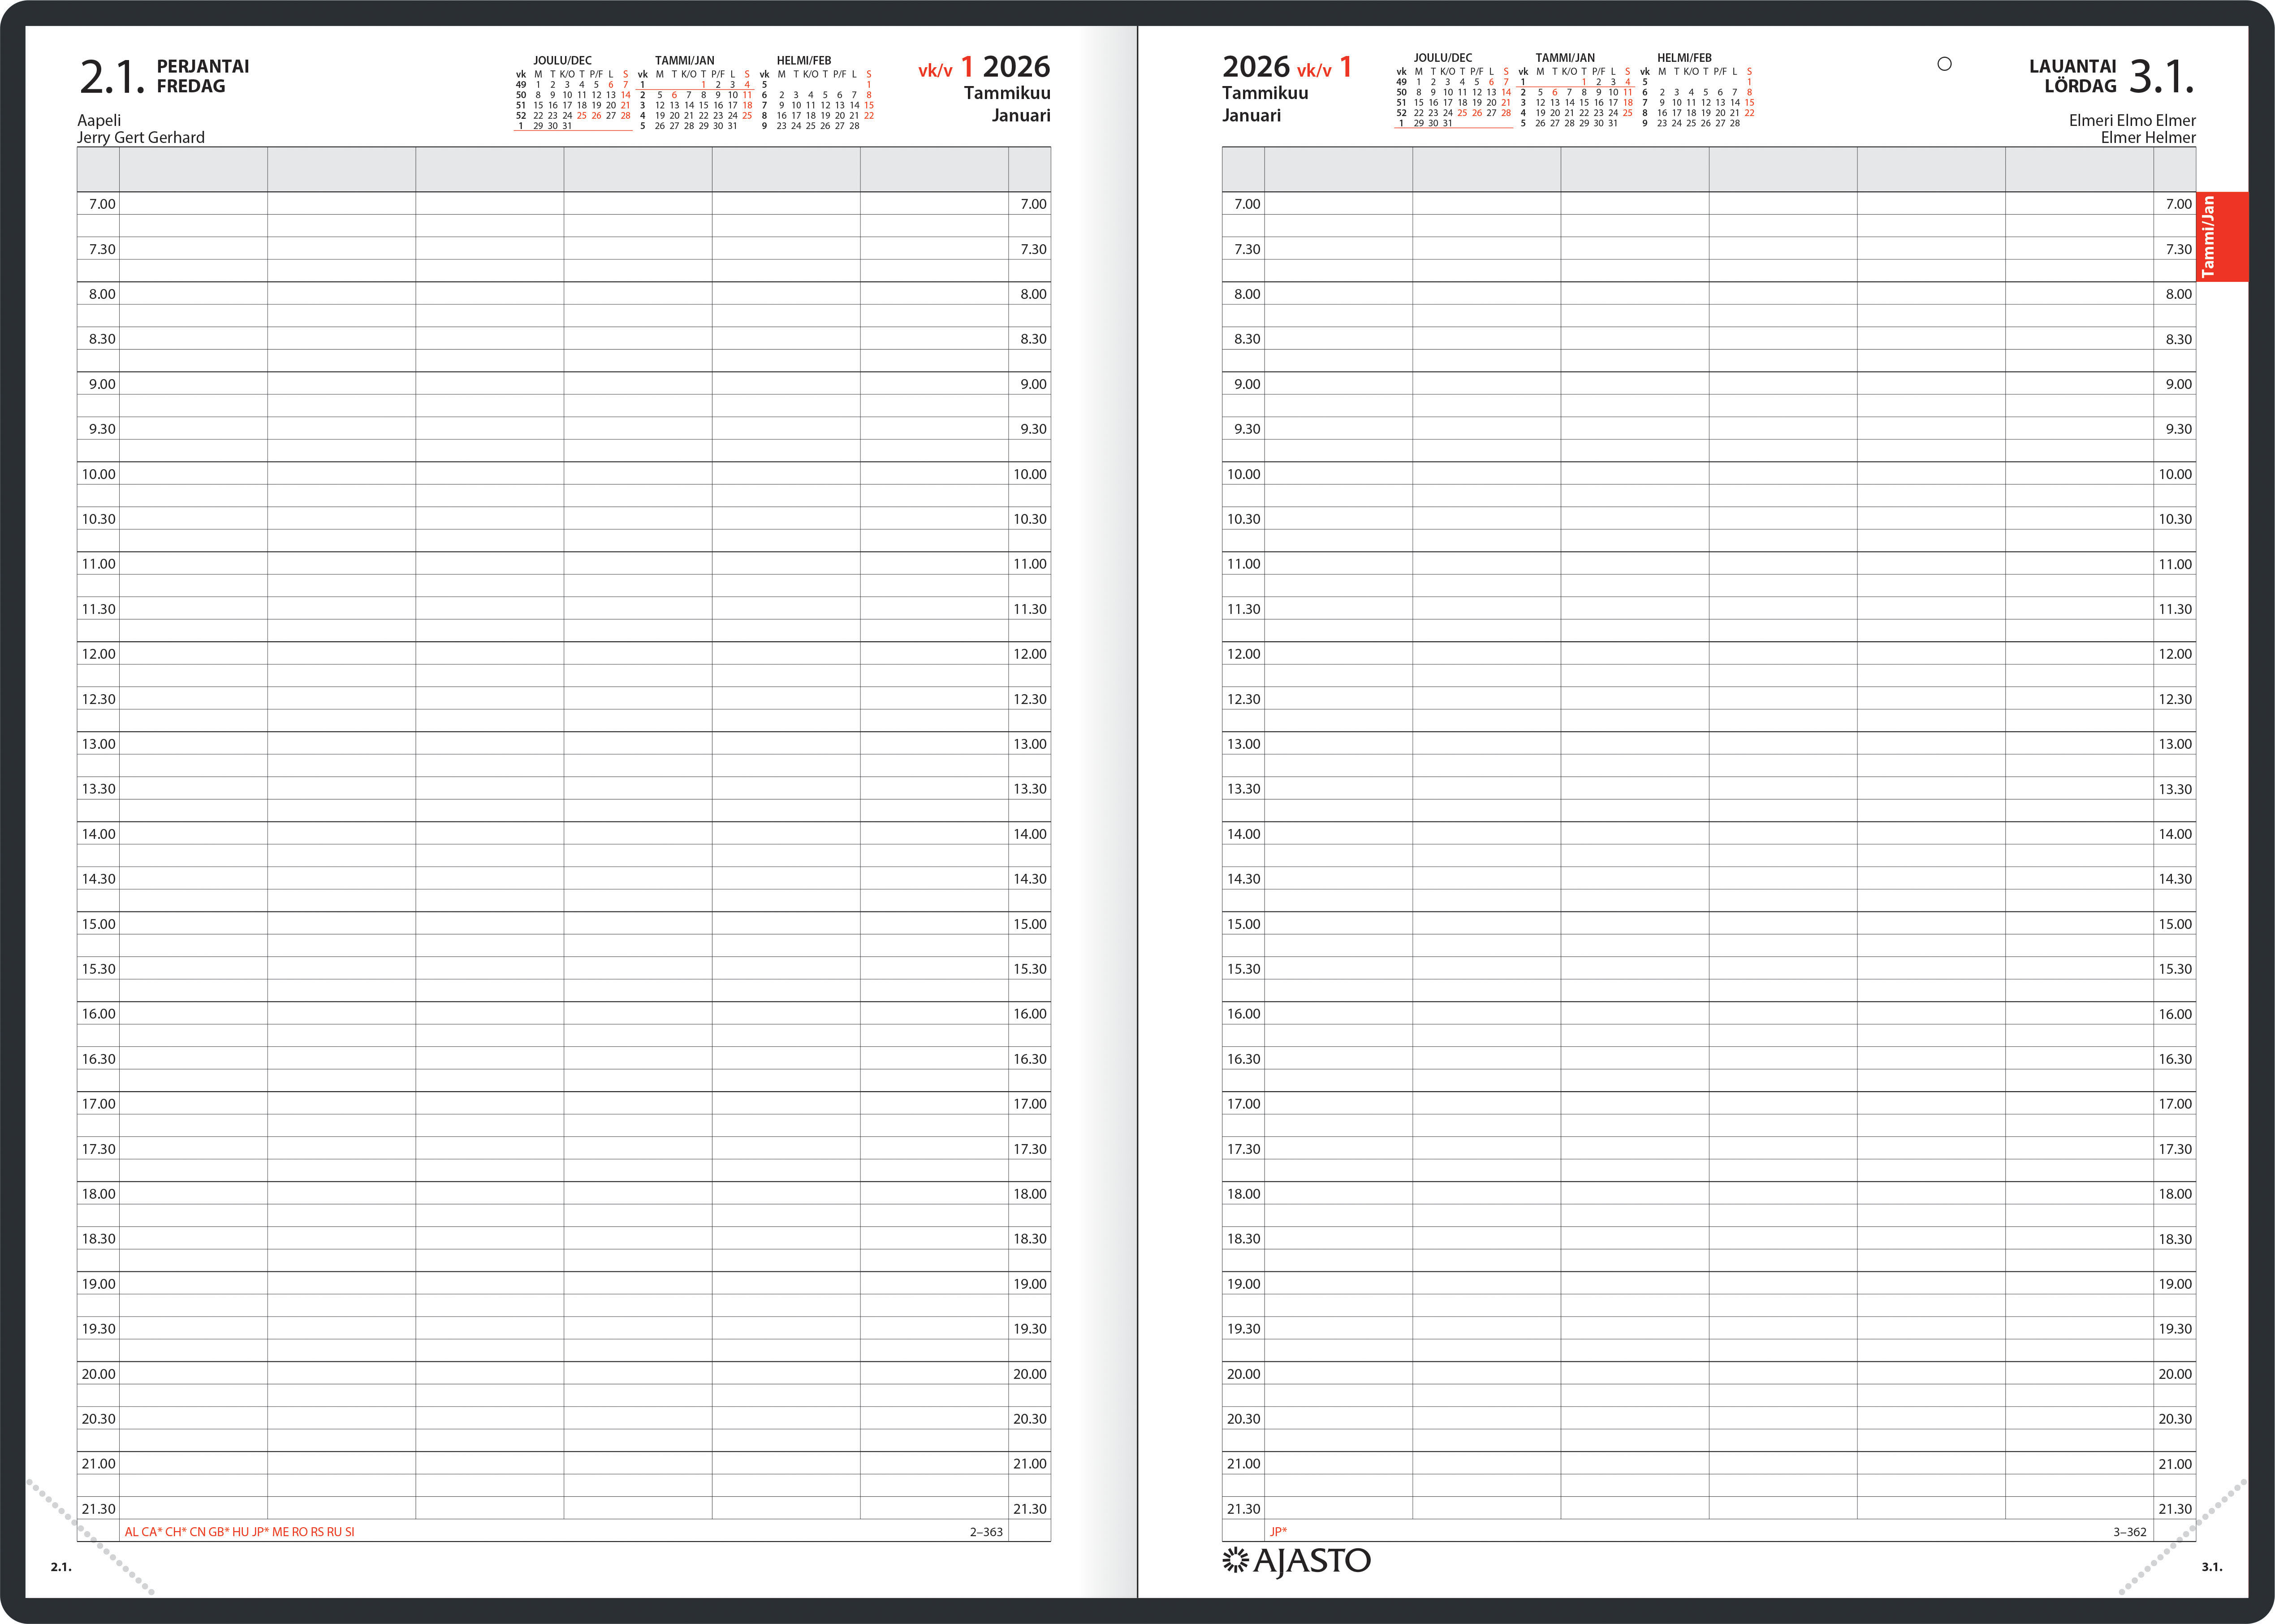Click the large 2.1. date heading
Viewport: 2275px width, 1624px height.
112,76
